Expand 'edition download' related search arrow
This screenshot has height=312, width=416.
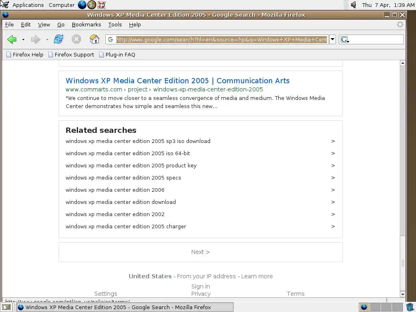(x=333, y=202)
